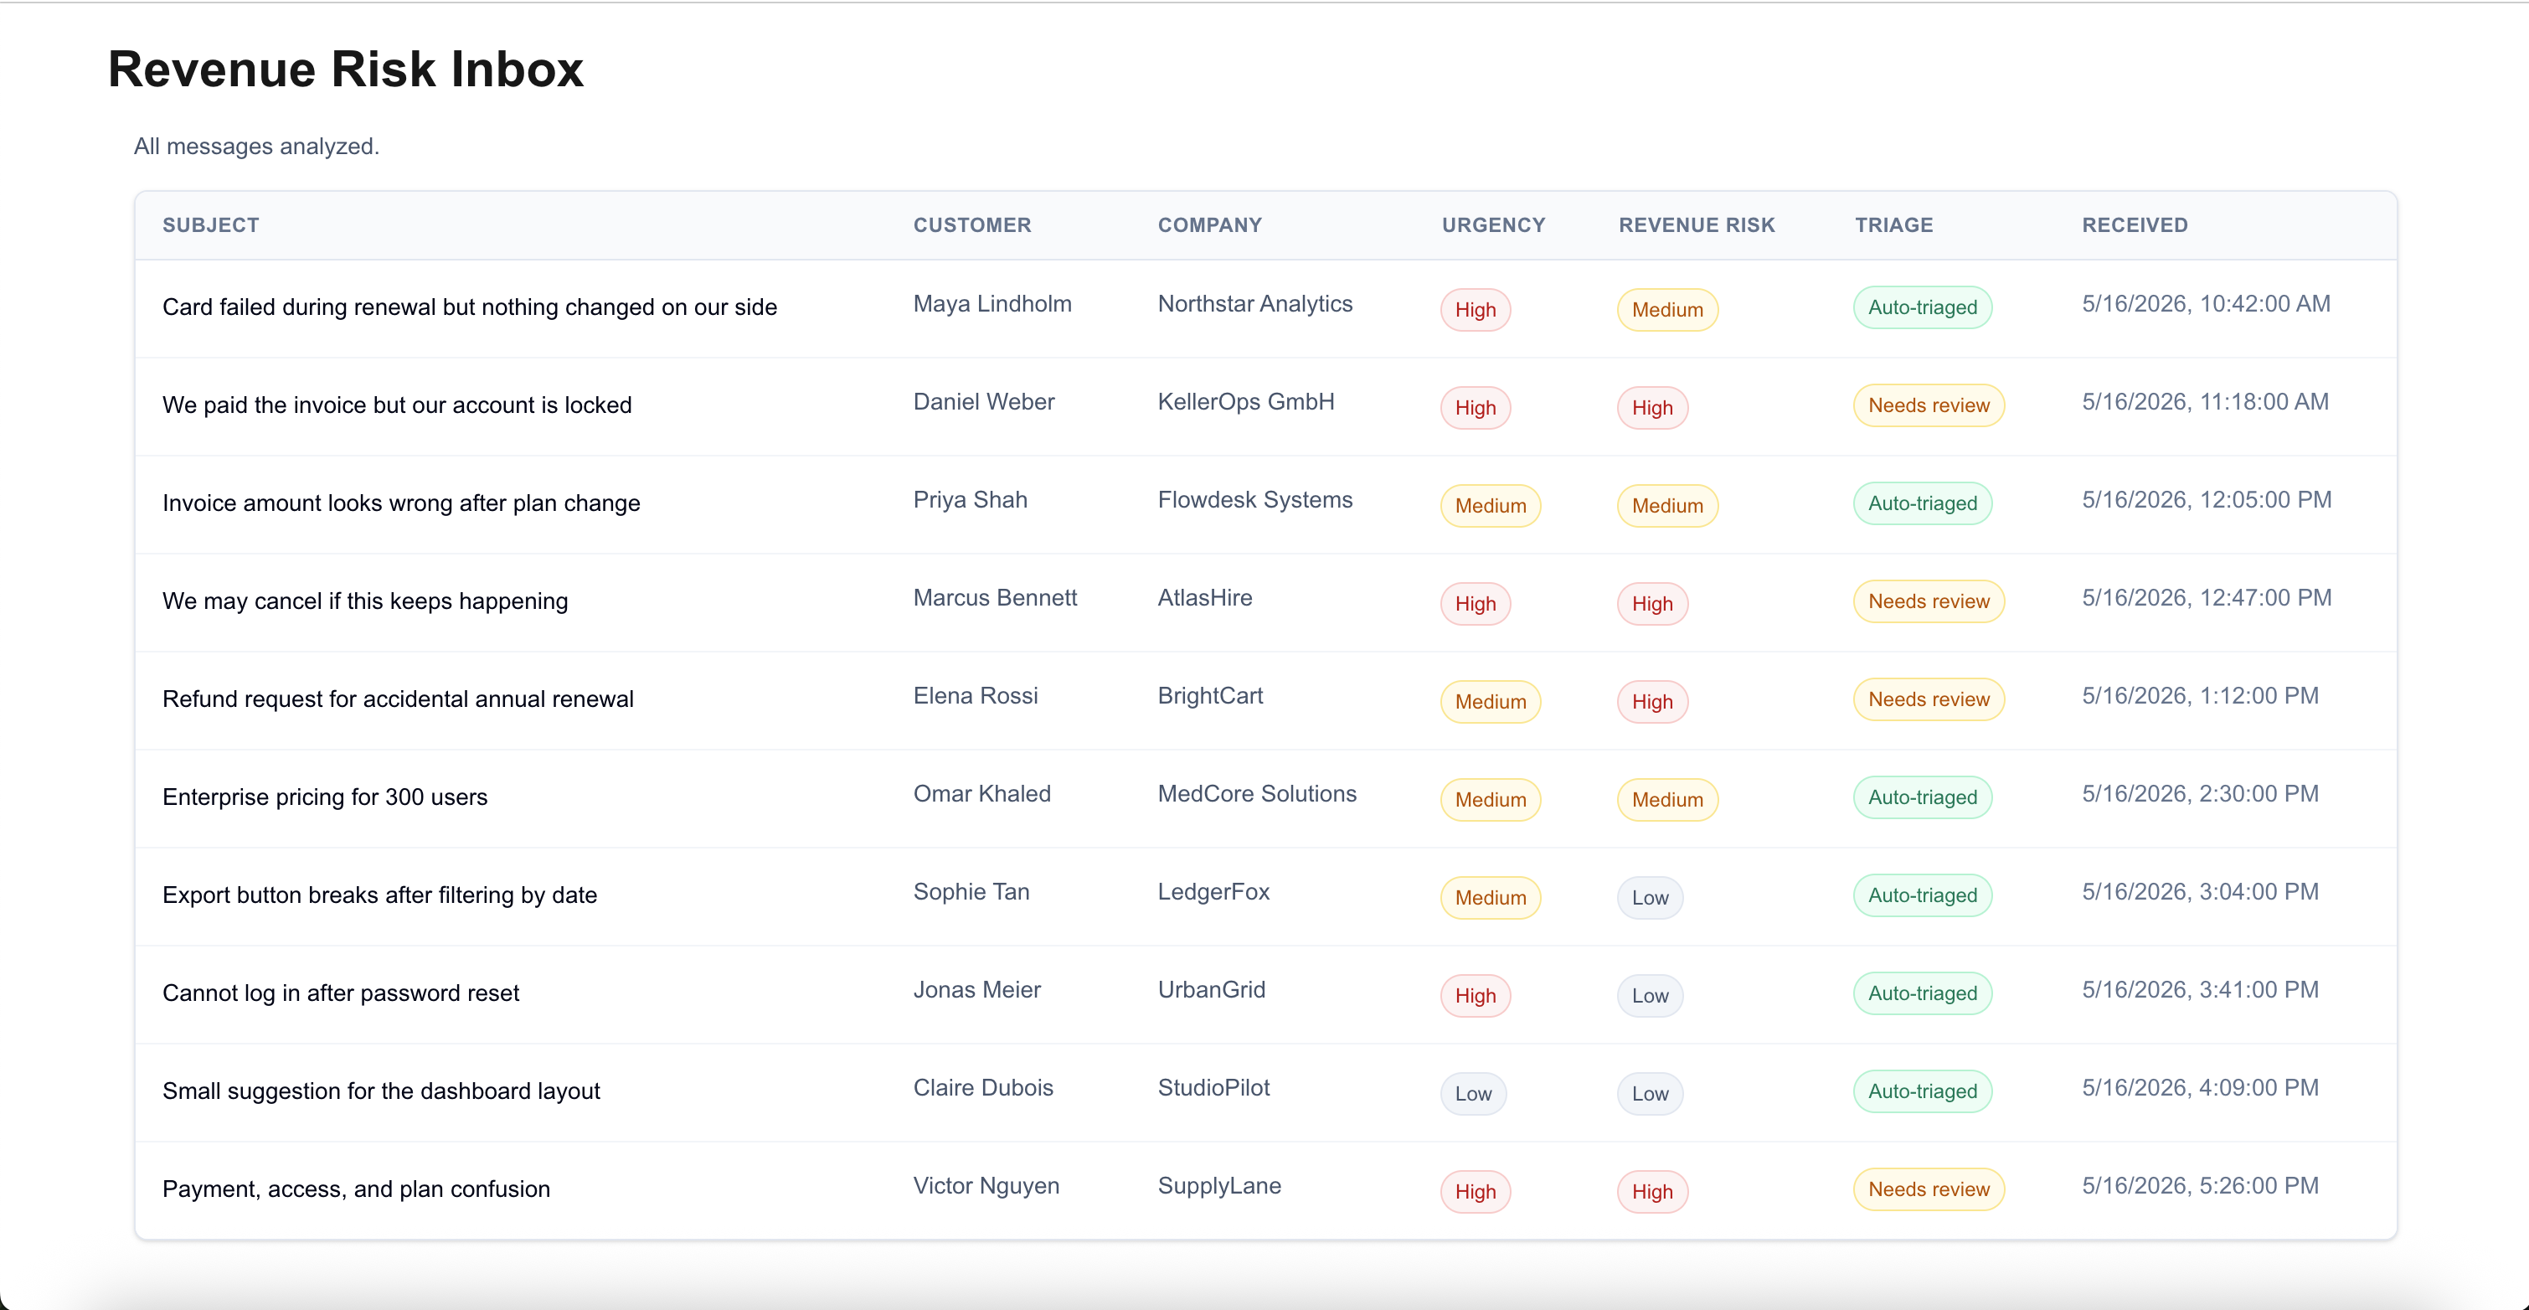This screenshot has width=2529, height=1310.
Task: Open 'Refund request for accidental annual renewal'
Action: 398,699
